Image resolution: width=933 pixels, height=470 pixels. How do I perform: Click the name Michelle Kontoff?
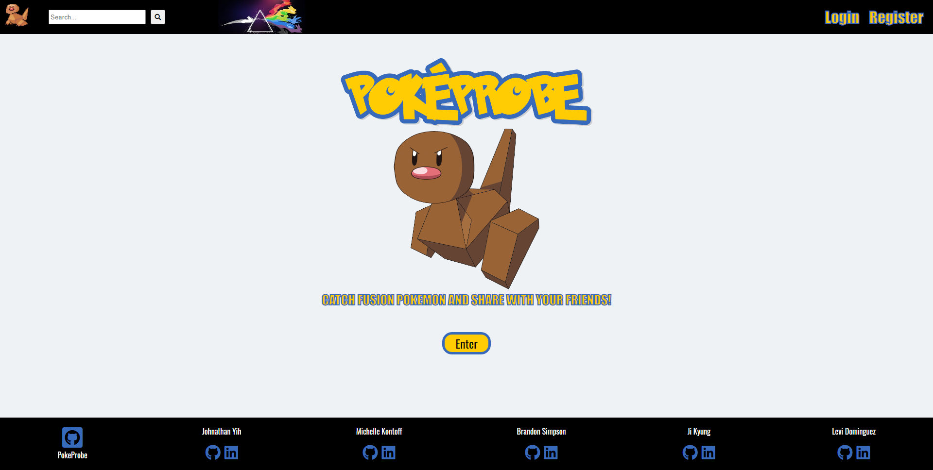(379, 431)
